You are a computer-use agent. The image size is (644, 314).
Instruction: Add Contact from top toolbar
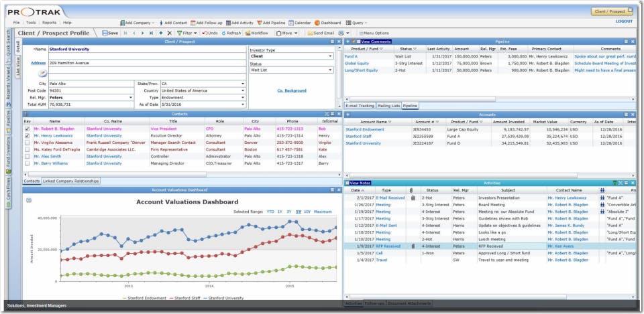(x=173, y=23)
